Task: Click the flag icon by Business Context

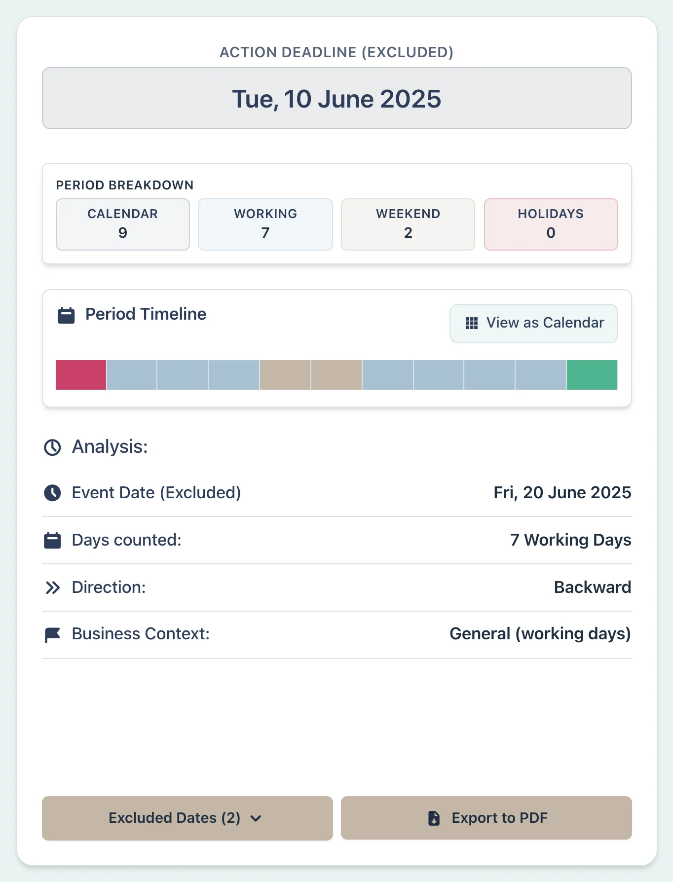Action: point(52,634)
